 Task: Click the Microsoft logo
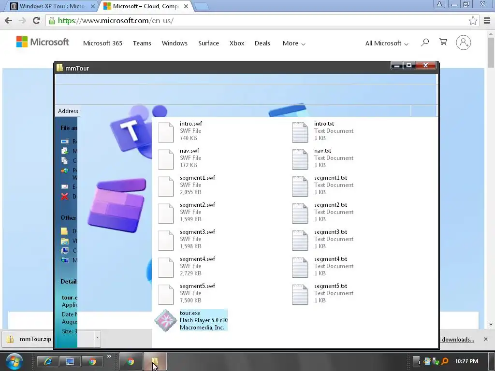[x=43, y=42]
